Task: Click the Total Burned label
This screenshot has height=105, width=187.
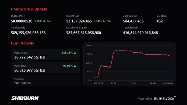Action: (x=130, y=28)
